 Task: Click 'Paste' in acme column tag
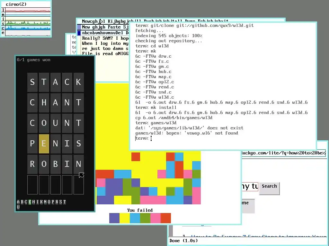click(x=114, y=27)
